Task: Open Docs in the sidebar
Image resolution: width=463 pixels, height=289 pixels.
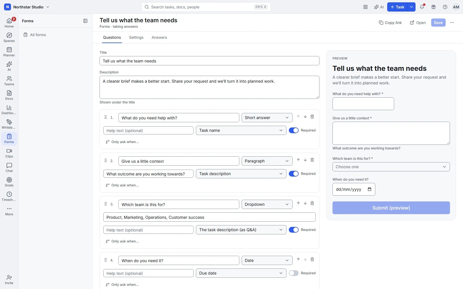Action: pyautogui.click(x=9, y=95)
